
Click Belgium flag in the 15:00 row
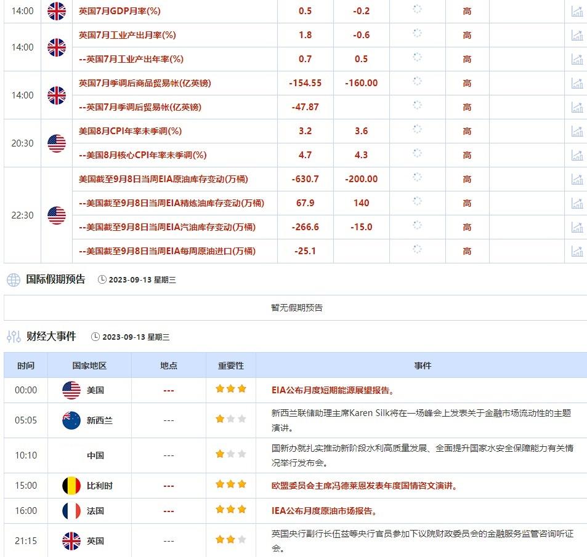click(x=70, y=486)
